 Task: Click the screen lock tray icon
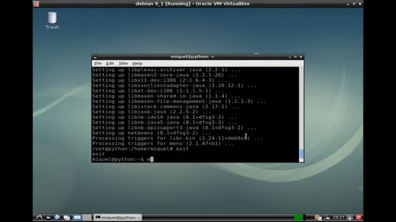click(x=350, y=218)
